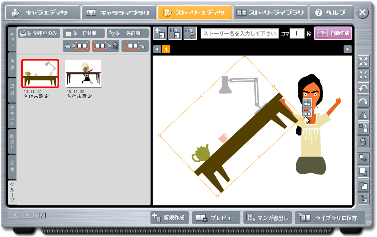Screen dimensions: 377x237
Task: Click the send to back layer icon
Action: [x=363, y=199]
